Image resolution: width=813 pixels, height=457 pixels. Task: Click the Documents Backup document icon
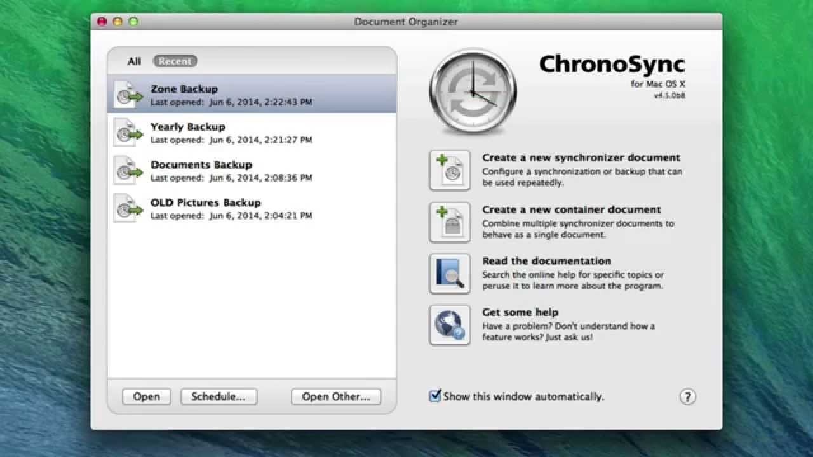(128, 170)
